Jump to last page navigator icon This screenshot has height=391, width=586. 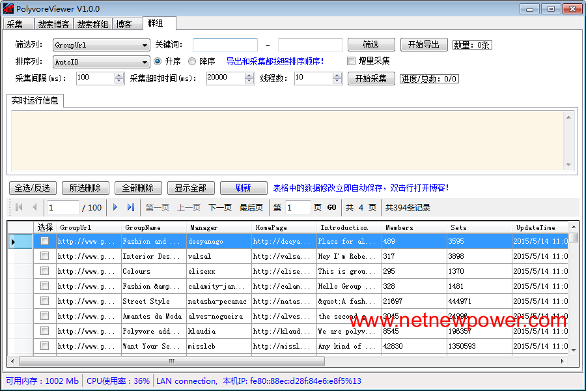(131, 207)
